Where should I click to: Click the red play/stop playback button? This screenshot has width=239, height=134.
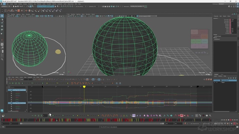coord(231,120)
